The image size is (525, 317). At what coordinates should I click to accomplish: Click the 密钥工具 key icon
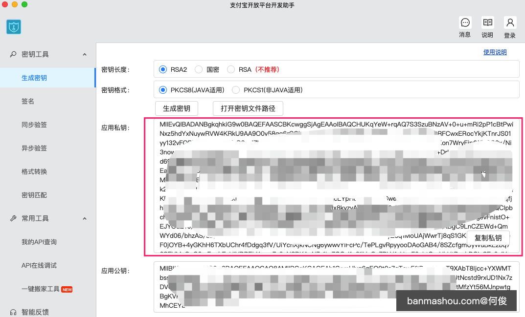13,54
